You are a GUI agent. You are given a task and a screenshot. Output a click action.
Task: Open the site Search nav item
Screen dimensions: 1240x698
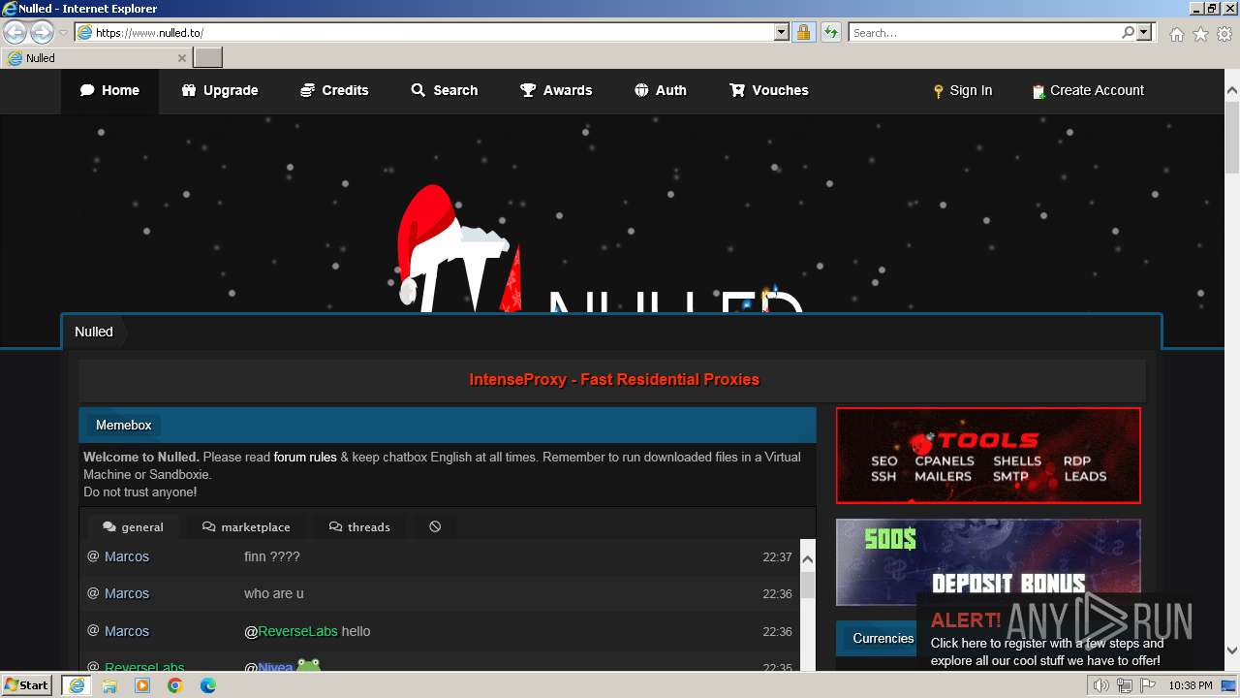445,90
